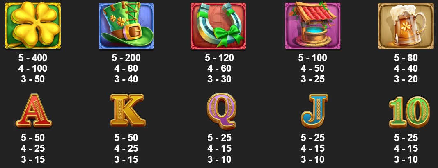This screenshot has height=168, width=438.
Task: Click the beer mug's 3 - 20 payout line
Action: pyautogui.click(x=406, y=79)
